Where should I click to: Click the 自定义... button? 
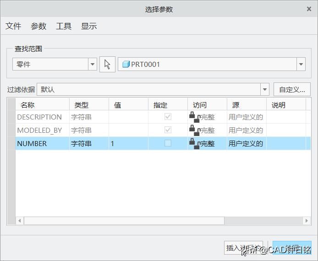click(292, 89)
